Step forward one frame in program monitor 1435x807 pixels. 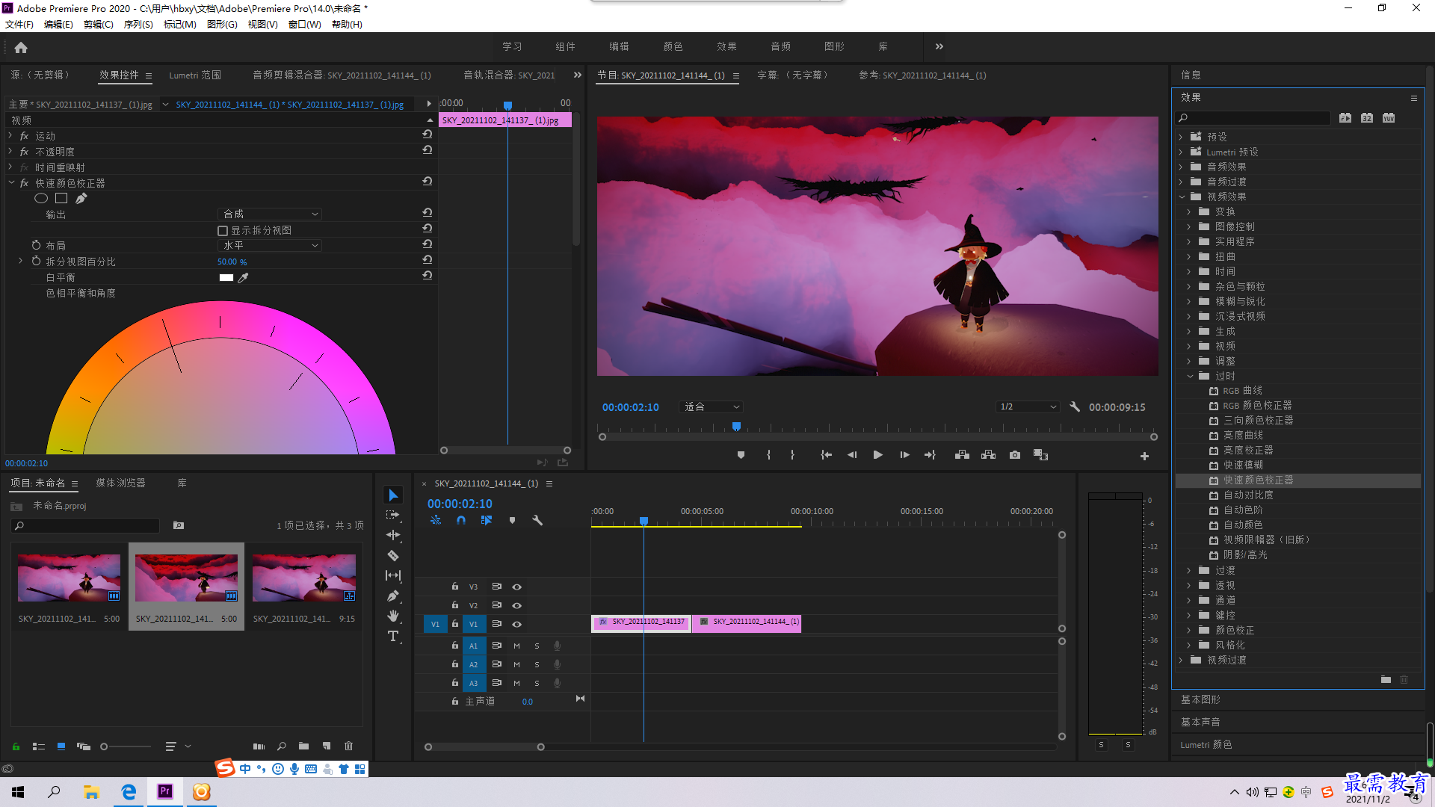pos(904,455)
